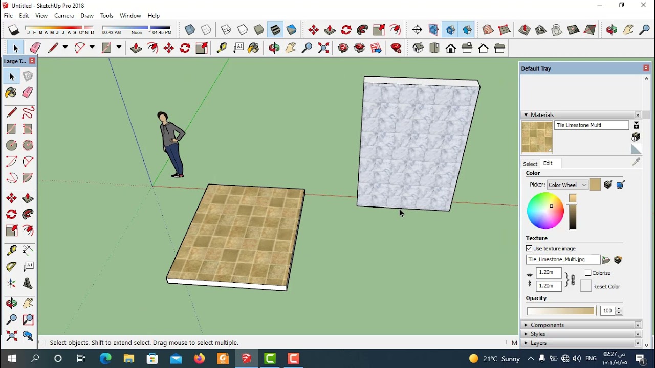Close the Default Tray panel
Image resolution: width=655 pixels, height=368 pixels.
click(x=646, y=68)
